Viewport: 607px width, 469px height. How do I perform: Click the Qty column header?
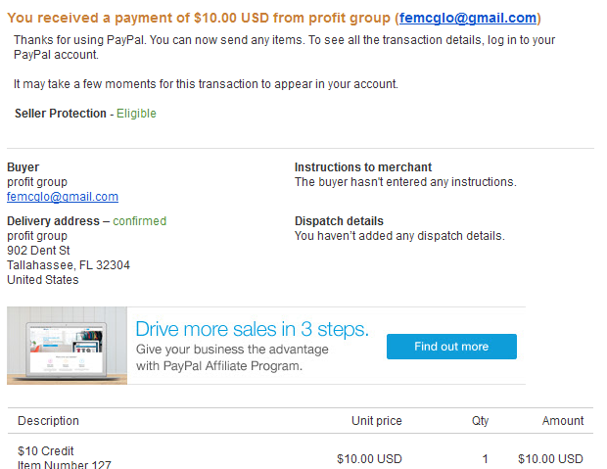coord(480,421)
